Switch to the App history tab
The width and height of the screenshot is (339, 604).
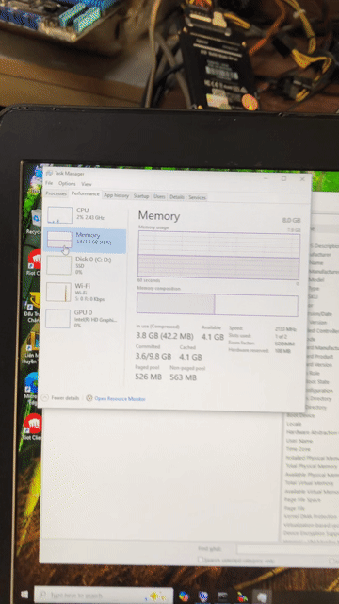[116, 195]
